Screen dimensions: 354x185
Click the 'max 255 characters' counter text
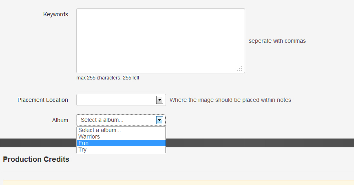pyautogui.click(x=108, y=77)
